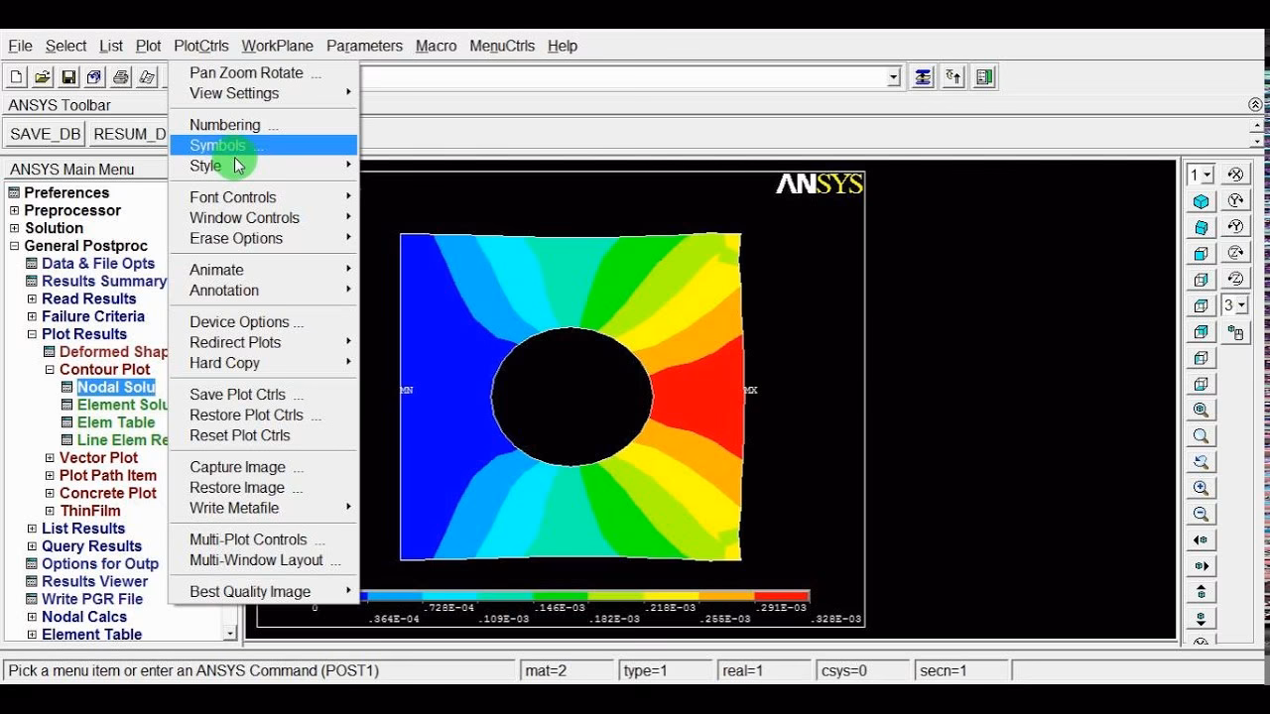
Task: Expand the Solution tree node
Action: coord(14,228)
